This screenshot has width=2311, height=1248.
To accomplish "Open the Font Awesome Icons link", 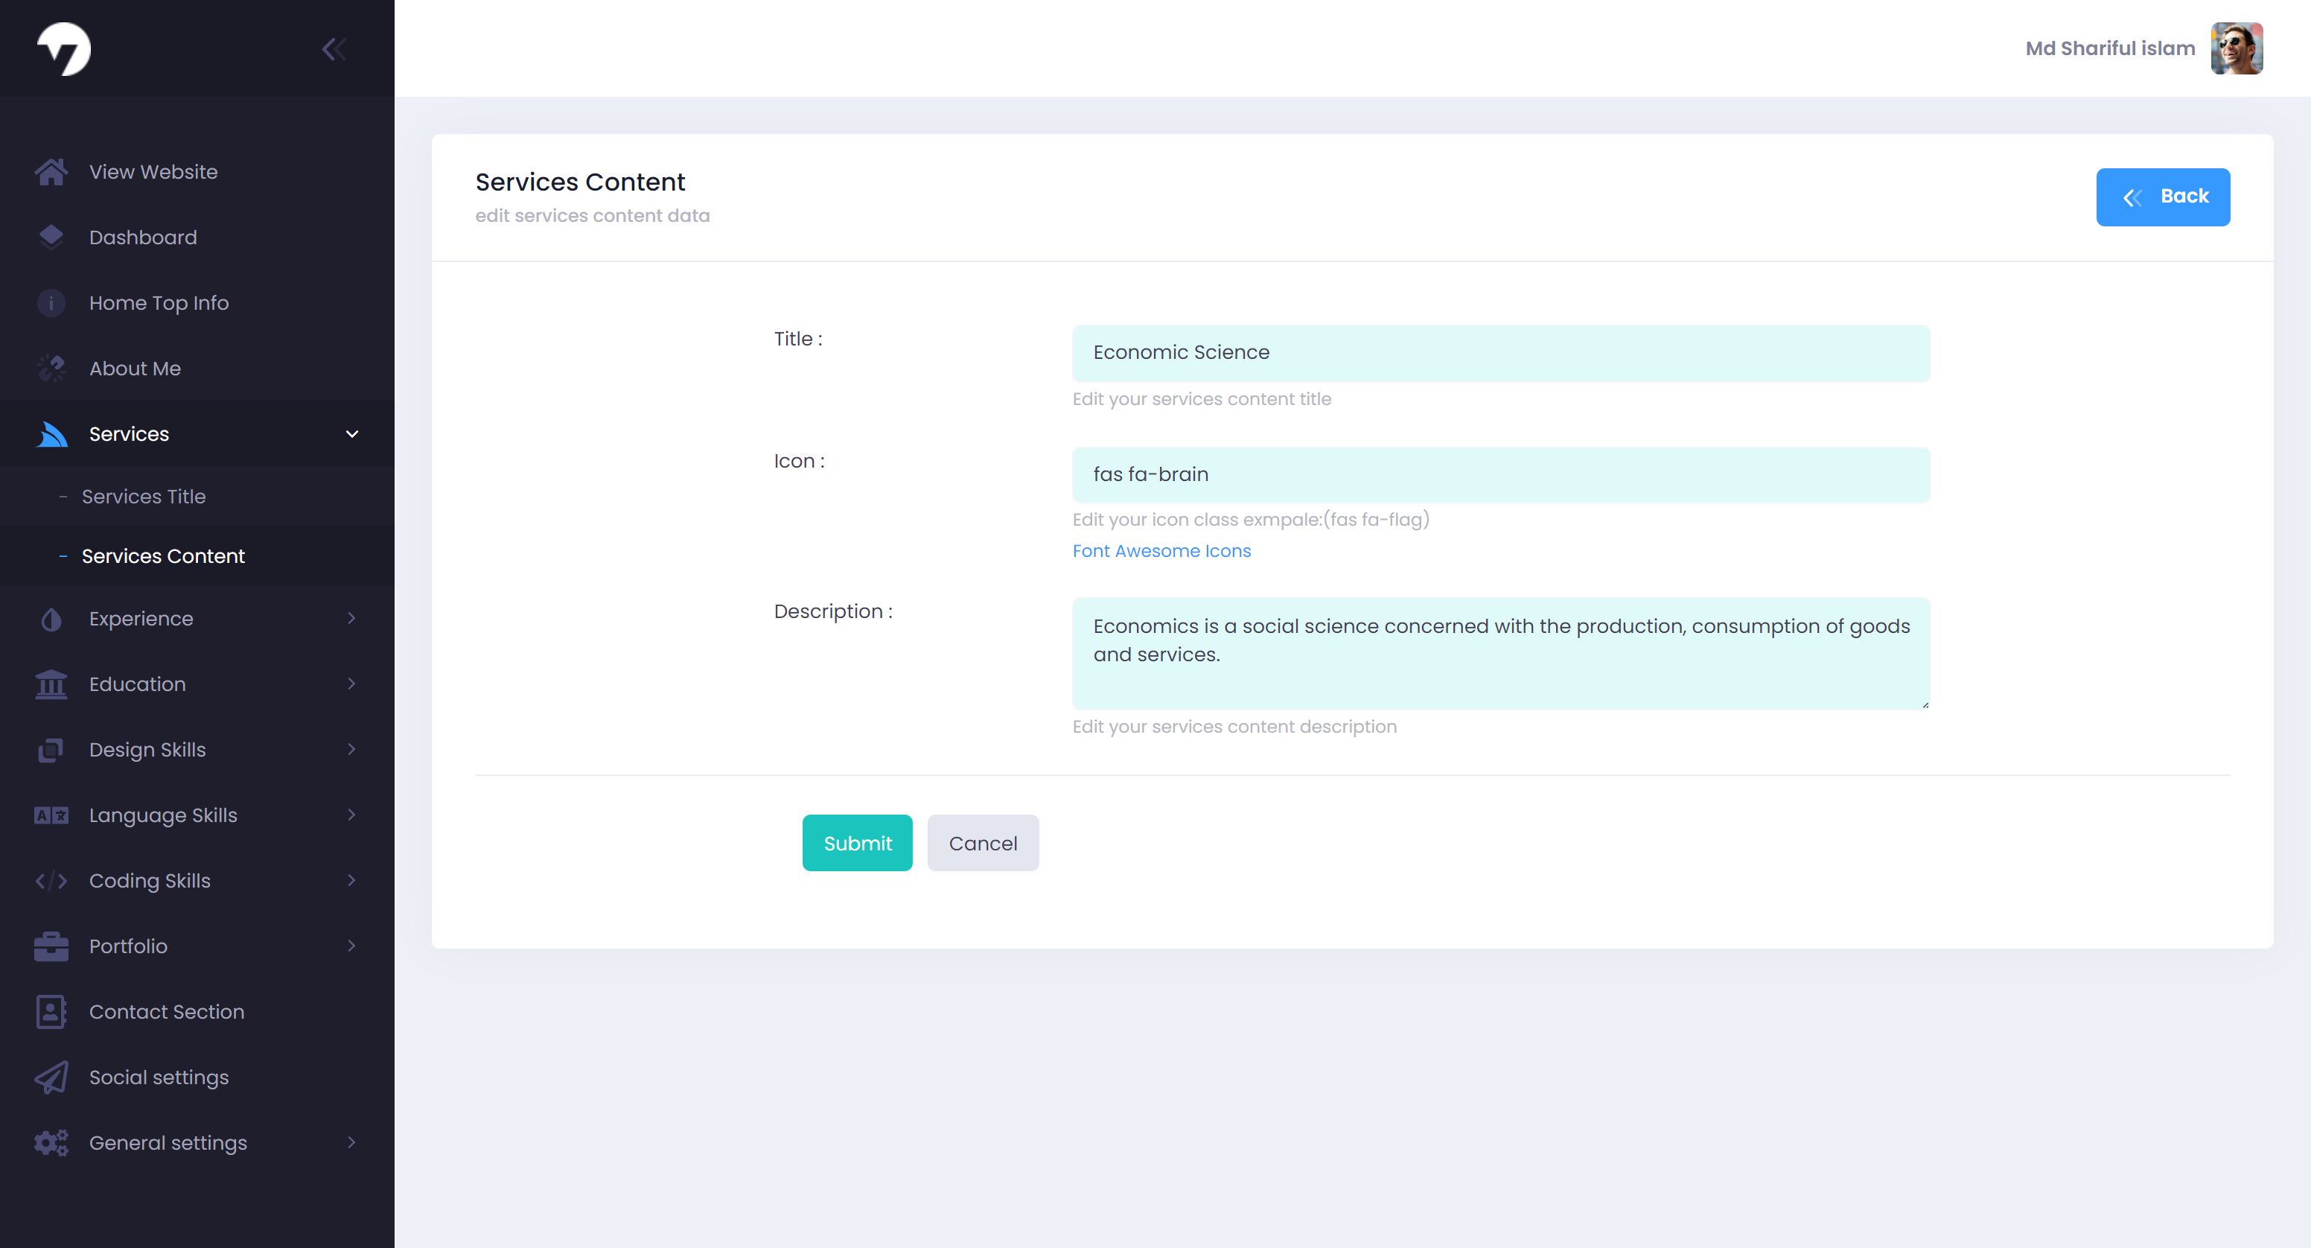I will tap(1161, 551).
